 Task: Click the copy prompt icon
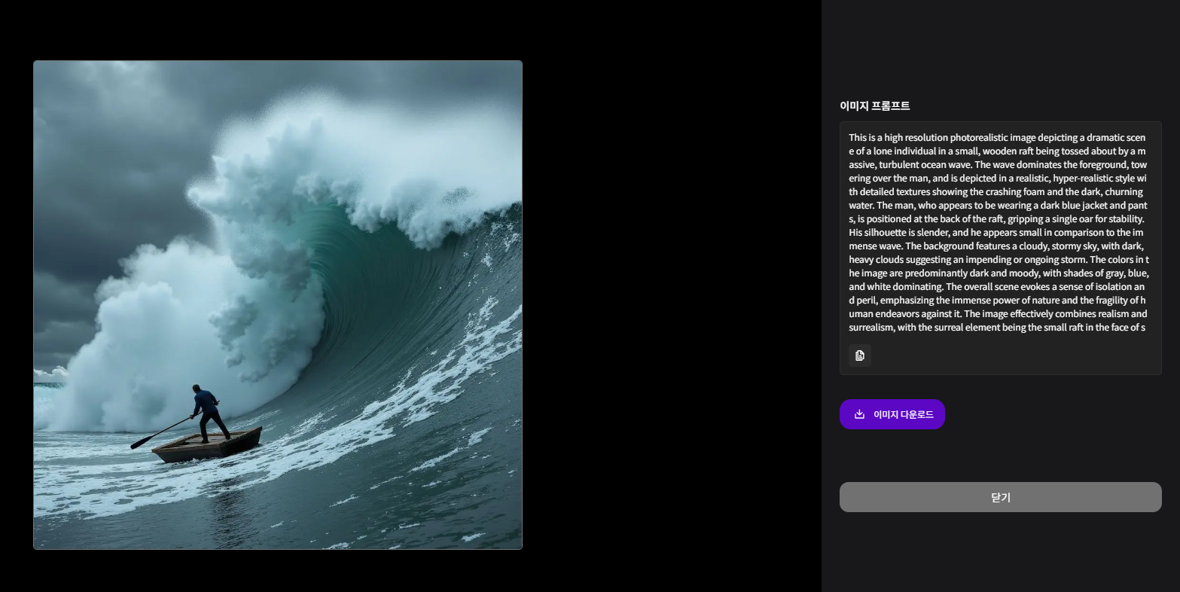click(x=859, y=356)
